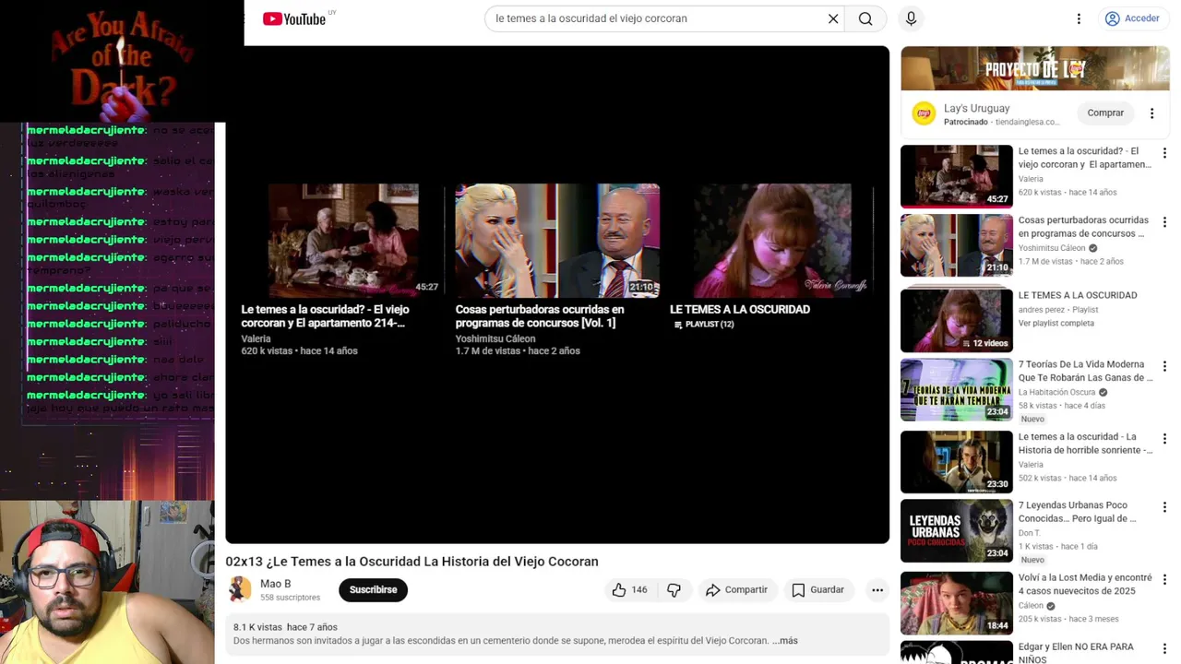
Task: Open sidebar video thumbnail 45:27
Action: [x=957, y=176]
